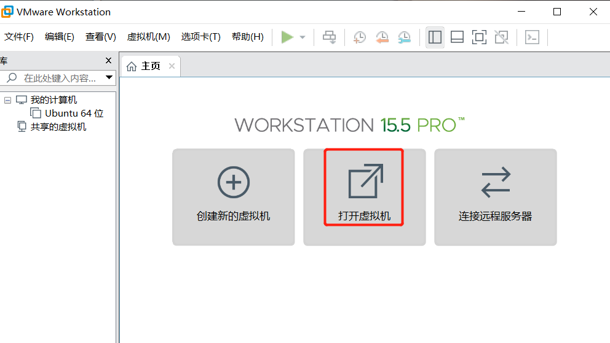Collapse the 我的计算机 tree node
The width and height of the screenshot is (610, 343).
tap(7, 100)
